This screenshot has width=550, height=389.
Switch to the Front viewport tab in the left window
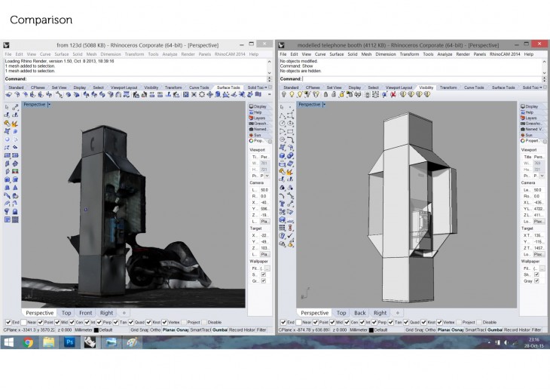[x=85, y=313]
